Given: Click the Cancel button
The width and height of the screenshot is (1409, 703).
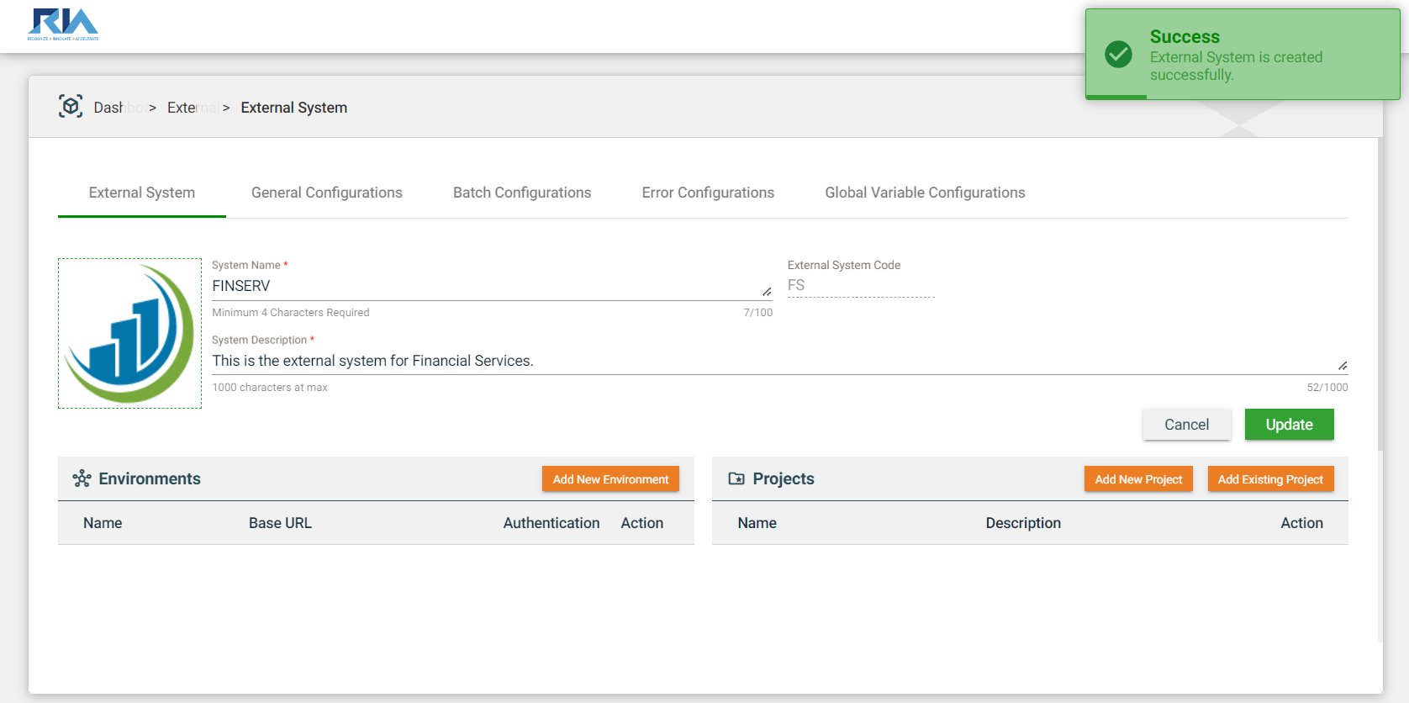Looking at the screenshot, I should click(1186, 425).
